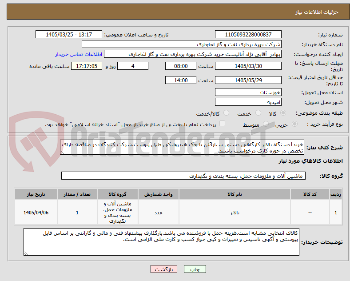The width and height of the screenshot is (350, 281).
Task: Click the buyer organization name field
Action: point(182,44)
